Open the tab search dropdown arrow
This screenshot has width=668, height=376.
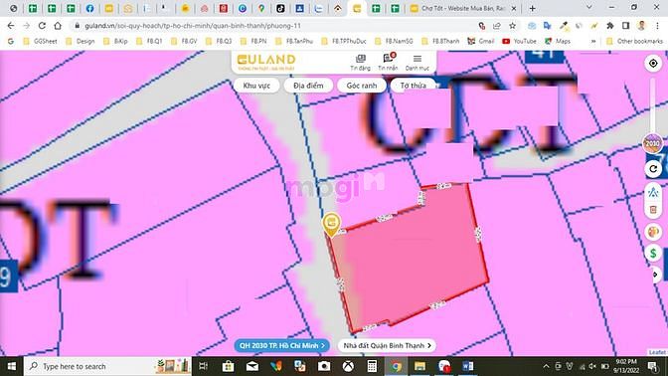click(589, 7)
